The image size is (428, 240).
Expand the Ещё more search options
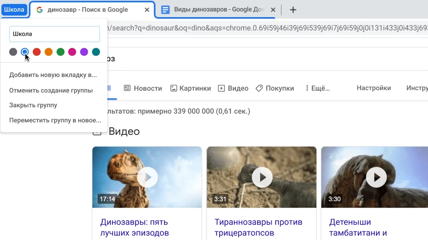pos(318,88)
